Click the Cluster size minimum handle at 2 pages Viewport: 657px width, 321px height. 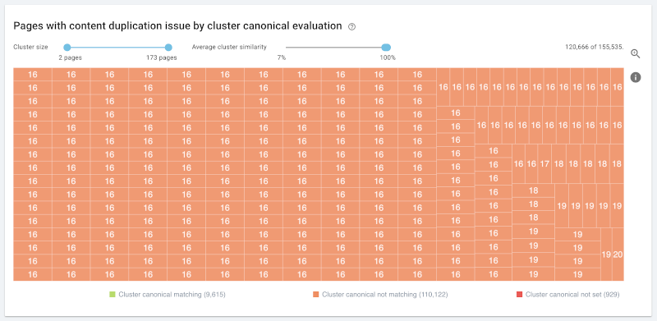(x=67, y=48)
